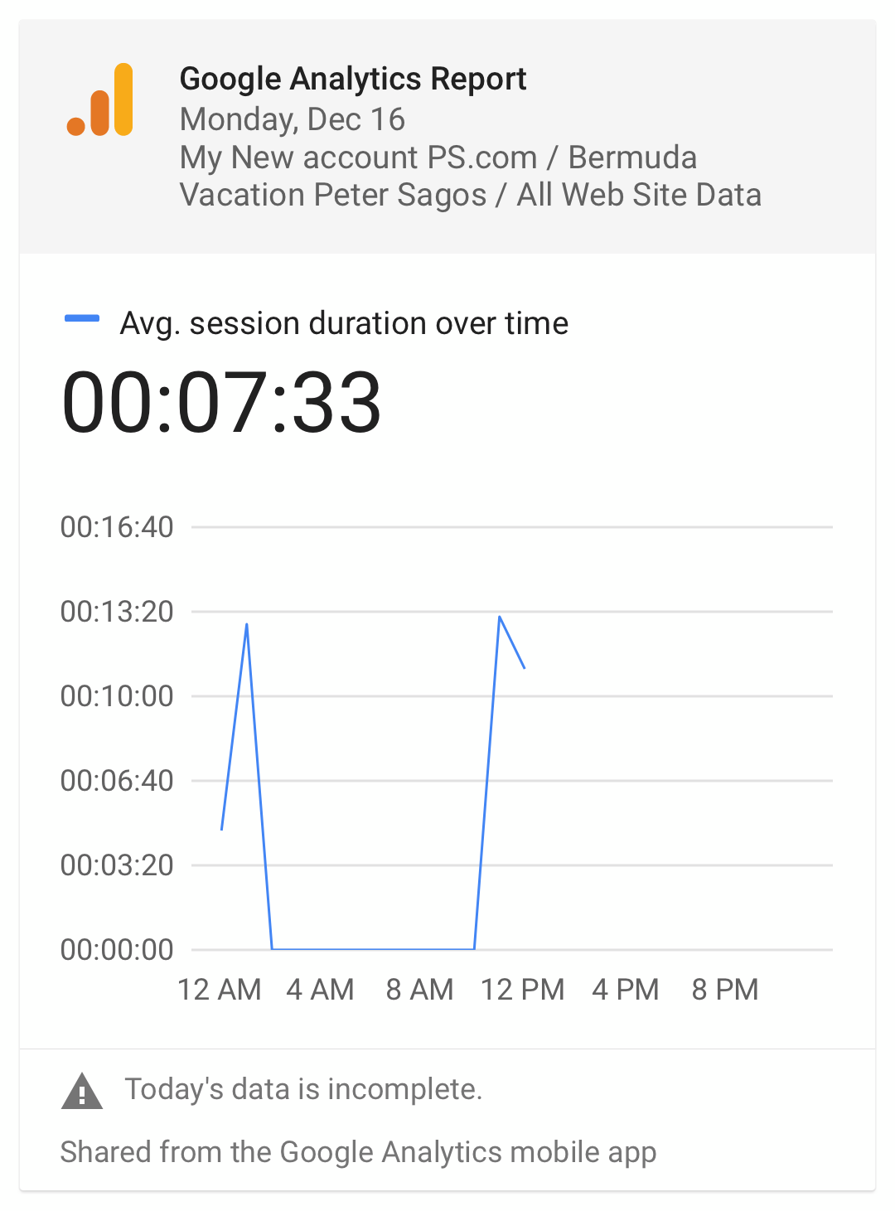Viewport: 895px width, 1211px height.
Task: Click Shared from the Google Analytics mobile app
Action: 358,1152
